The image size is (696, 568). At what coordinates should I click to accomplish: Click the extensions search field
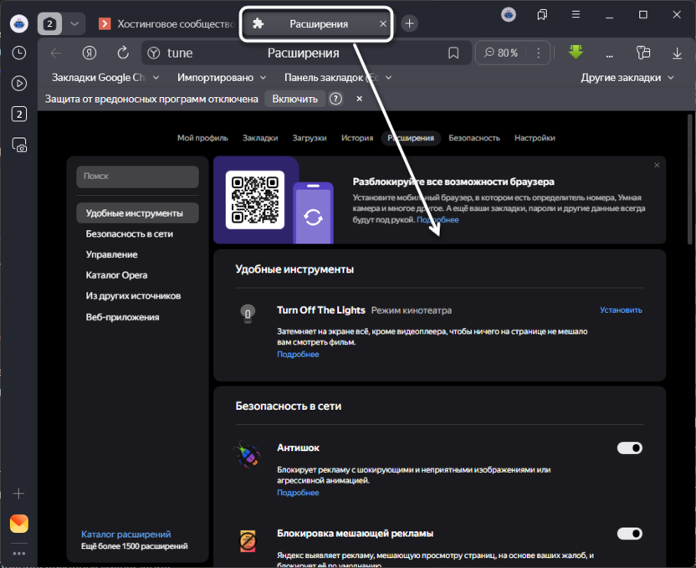[136, 177]
